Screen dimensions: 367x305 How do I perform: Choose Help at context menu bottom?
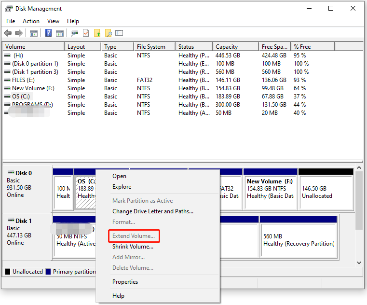coord(158,296)
